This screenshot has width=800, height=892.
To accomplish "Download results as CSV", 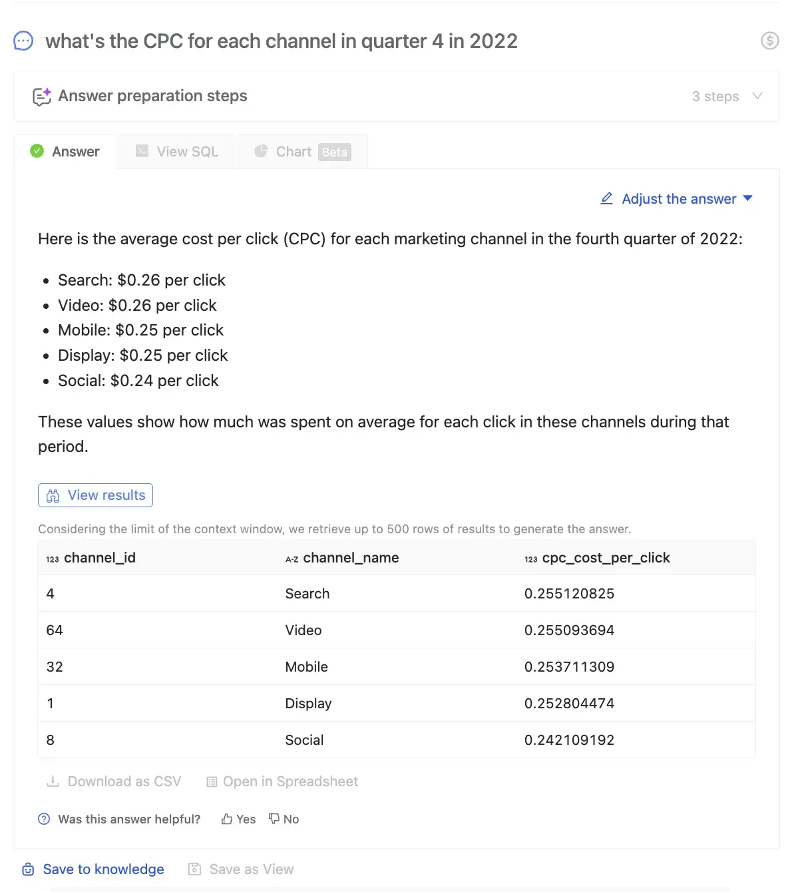I will click(114, 781).
